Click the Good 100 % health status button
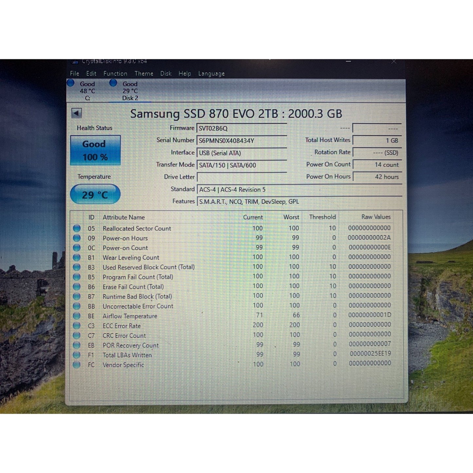Screen dimensions: 473x473 [95, 150]
